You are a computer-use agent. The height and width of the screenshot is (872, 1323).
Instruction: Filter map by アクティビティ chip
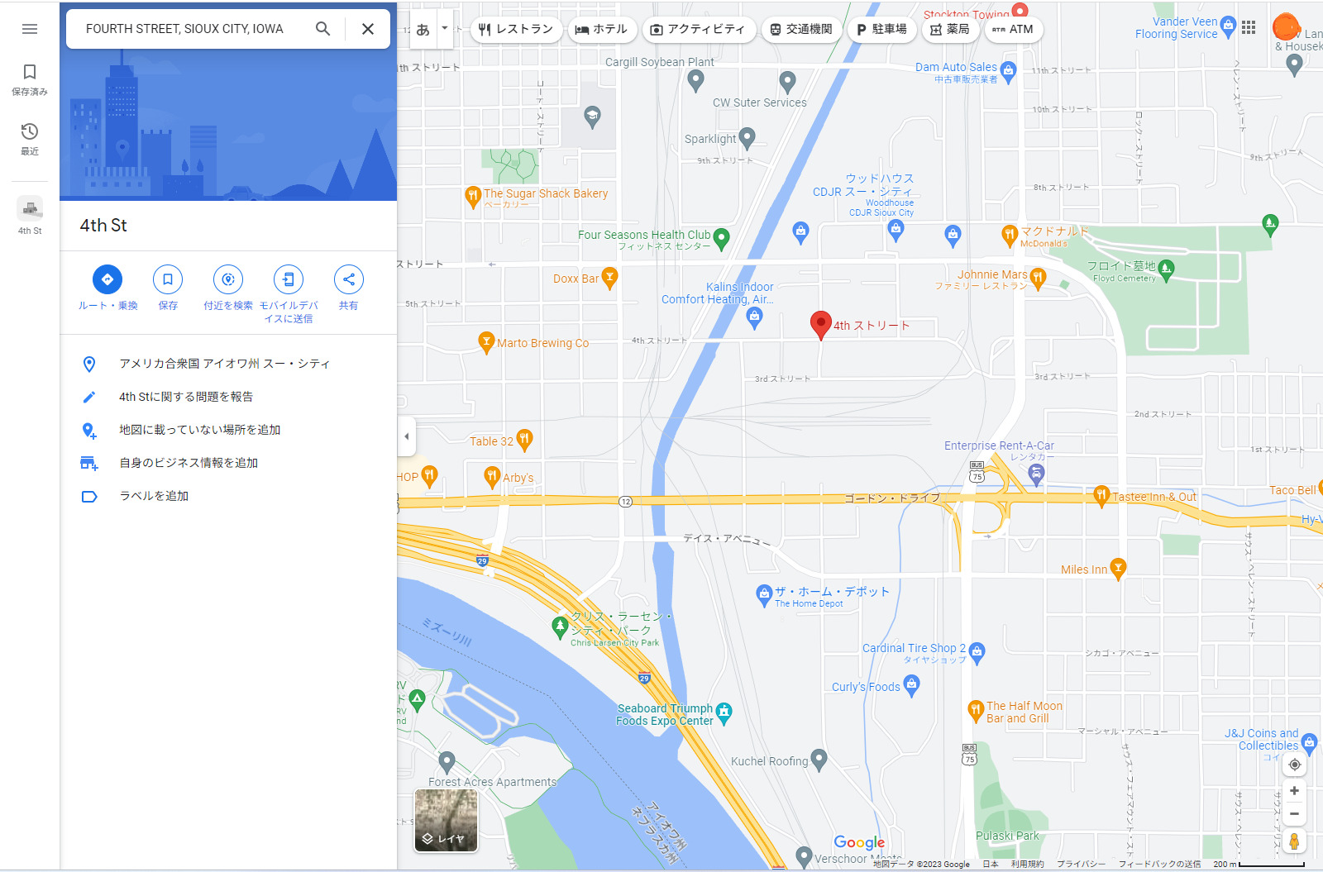pyautogui.click(x=699, y=29)
